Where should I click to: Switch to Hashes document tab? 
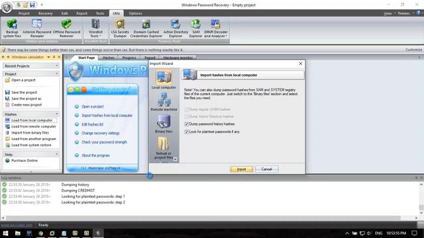coord(109,58)
